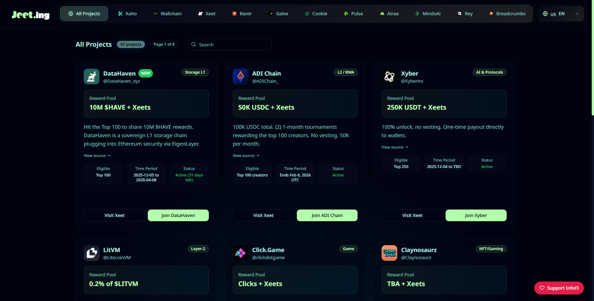The image size is (594, 301).
Task: Switch to the Xeet tab
Action: pyautogui.click(x=207, y=14)
